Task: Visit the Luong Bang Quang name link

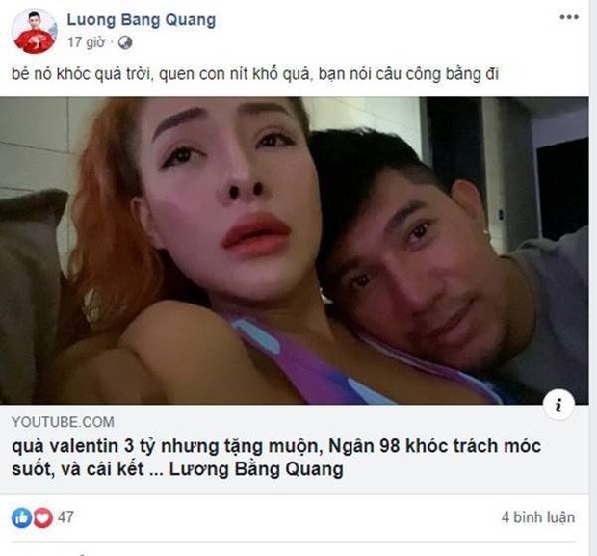Action: (142, 20)
